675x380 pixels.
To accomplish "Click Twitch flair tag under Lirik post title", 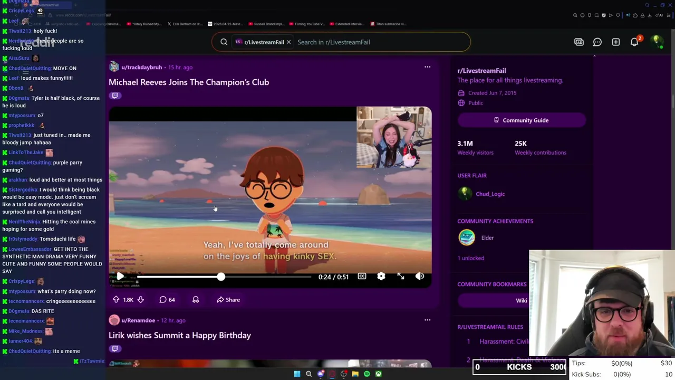I will (x=115, y=348).
